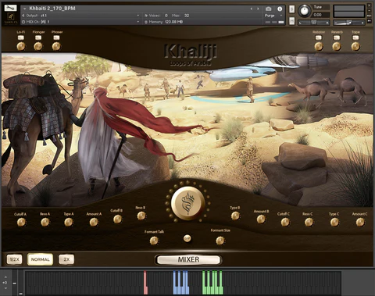Click the Reso A knob

point(45,222)
